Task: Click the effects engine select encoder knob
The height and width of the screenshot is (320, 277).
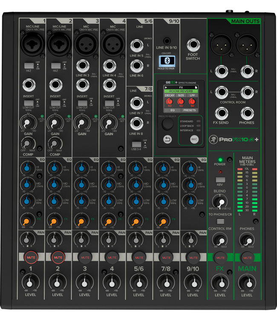Action: (167, 124)
